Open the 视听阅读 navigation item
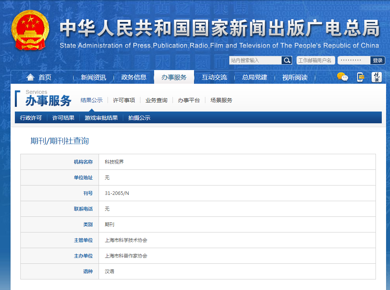The width and height of the screenshot is (390, 290). coord(295,77)
